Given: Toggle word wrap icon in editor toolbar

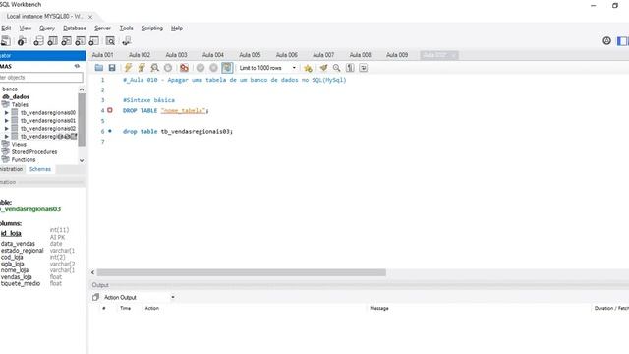Looking at the screenshot, I should pos(363,68).
